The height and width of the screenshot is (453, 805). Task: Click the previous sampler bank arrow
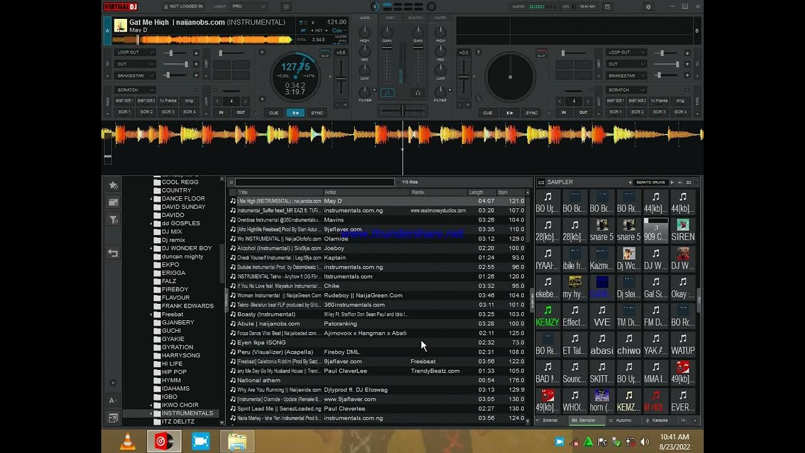pyautogui.click(x=630, y=182)
